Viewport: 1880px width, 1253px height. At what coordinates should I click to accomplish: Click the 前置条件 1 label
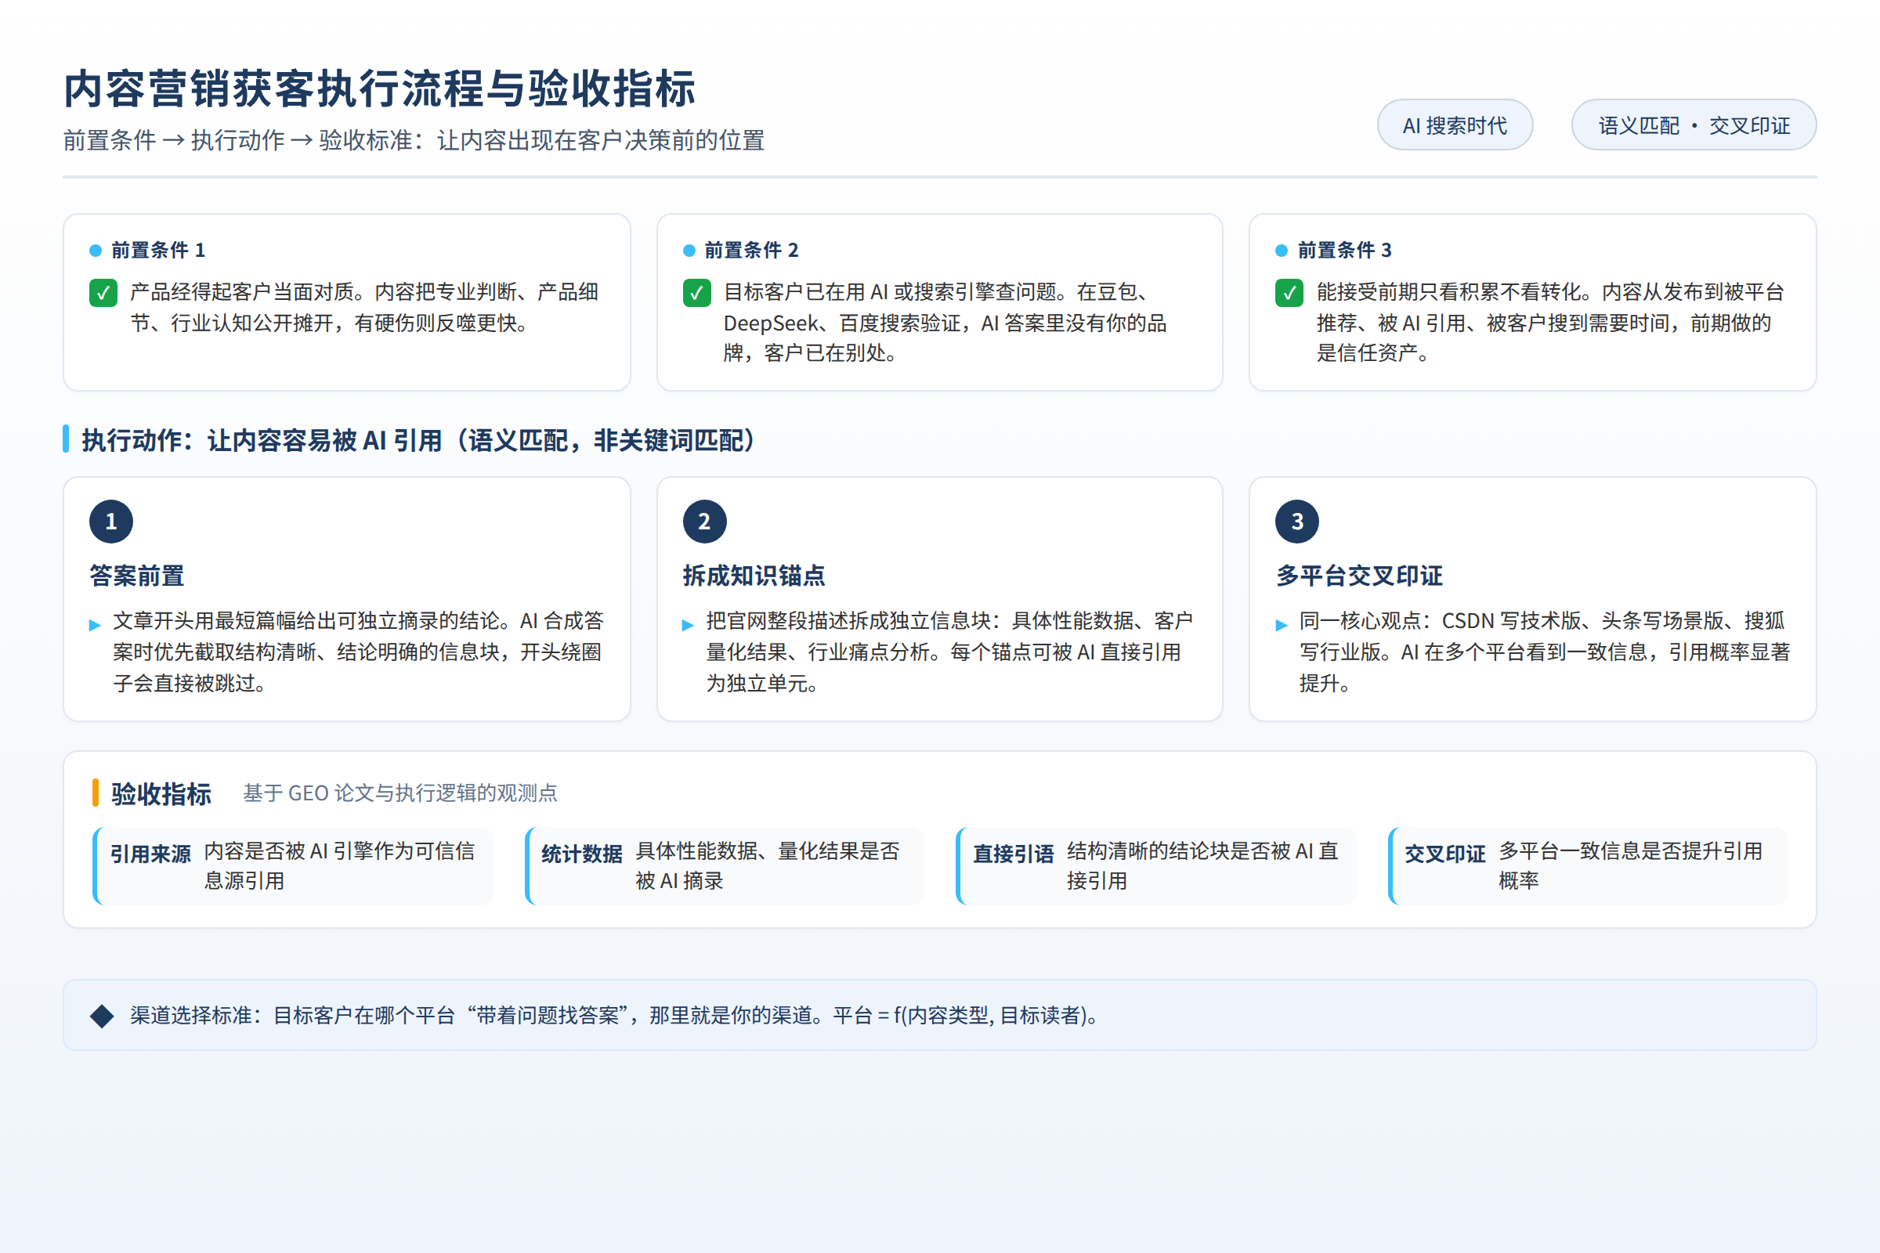tap(158, 250)
